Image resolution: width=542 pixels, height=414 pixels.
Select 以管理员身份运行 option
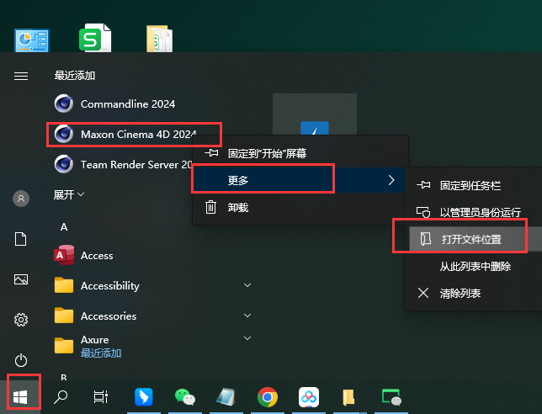pos(473,212)
